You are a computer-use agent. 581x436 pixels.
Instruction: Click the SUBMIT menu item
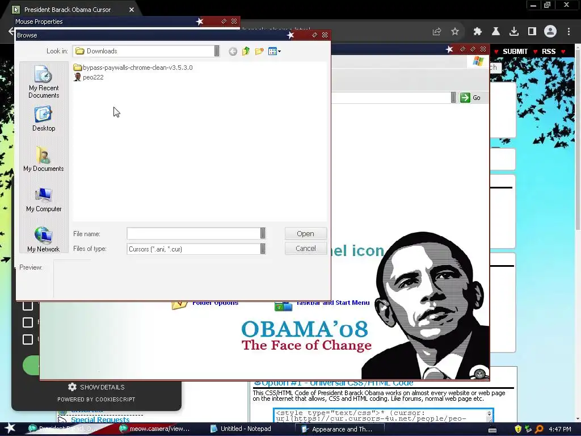click(515, 52)
